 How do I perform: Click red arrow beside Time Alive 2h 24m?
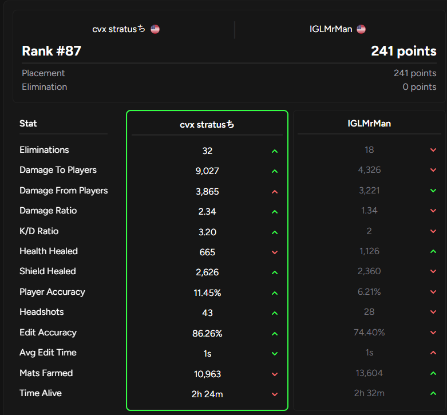(275, 394)
